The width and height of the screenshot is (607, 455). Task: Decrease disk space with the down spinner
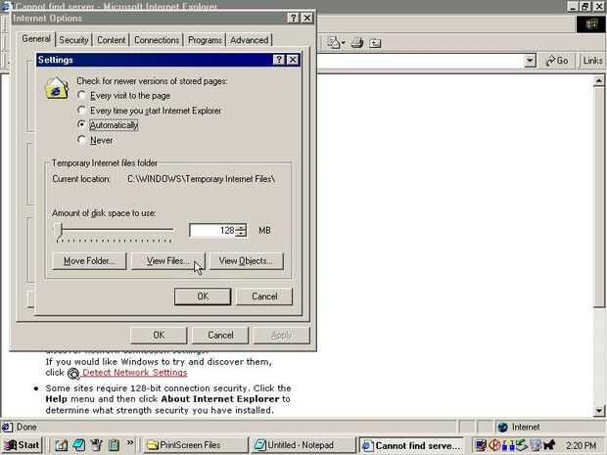click(x=241, y=233)
